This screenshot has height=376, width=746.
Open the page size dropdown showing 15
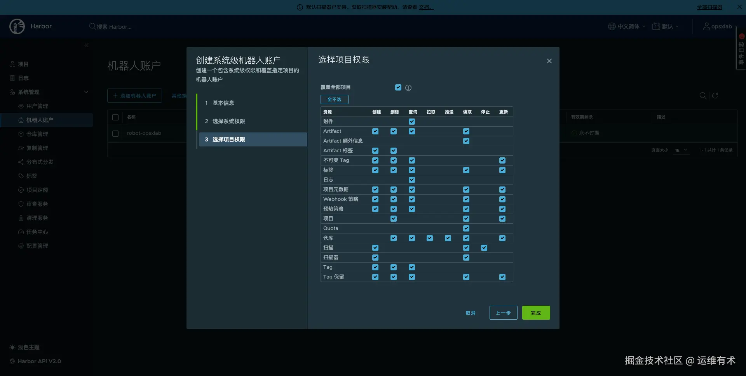(x=681, y=150)
